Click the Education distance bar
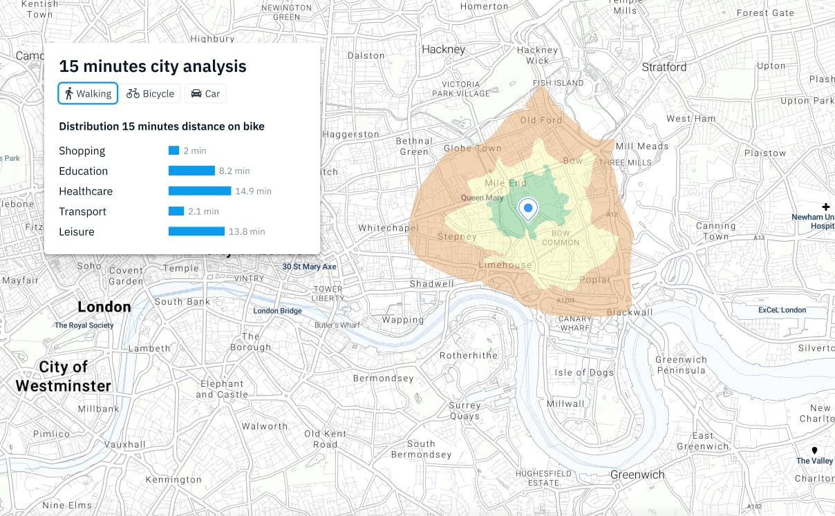This screenshot has width=835, height=516. pyautogui.click(x=191, y=171)
